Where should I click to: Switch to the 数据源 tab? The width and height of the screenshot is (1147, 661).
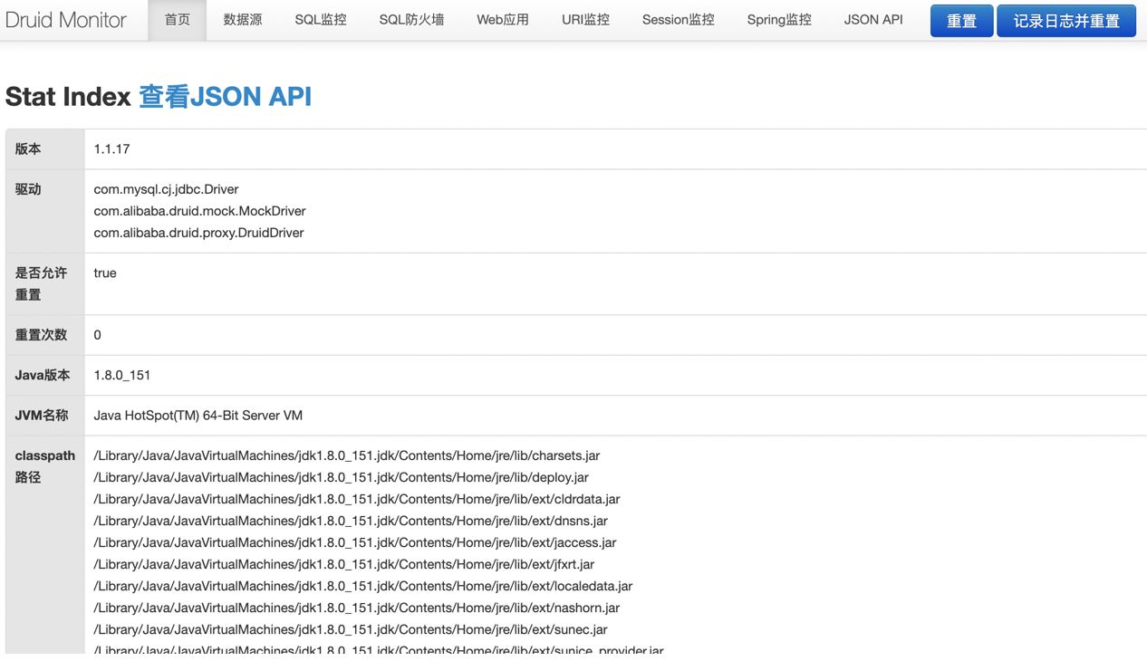243,19
